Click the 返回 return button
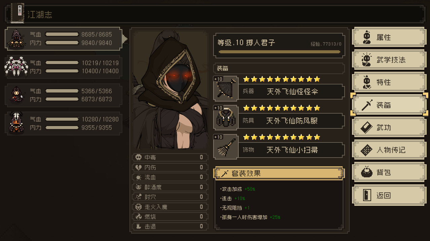The image size is (430, 241). [x=389, y=195]
